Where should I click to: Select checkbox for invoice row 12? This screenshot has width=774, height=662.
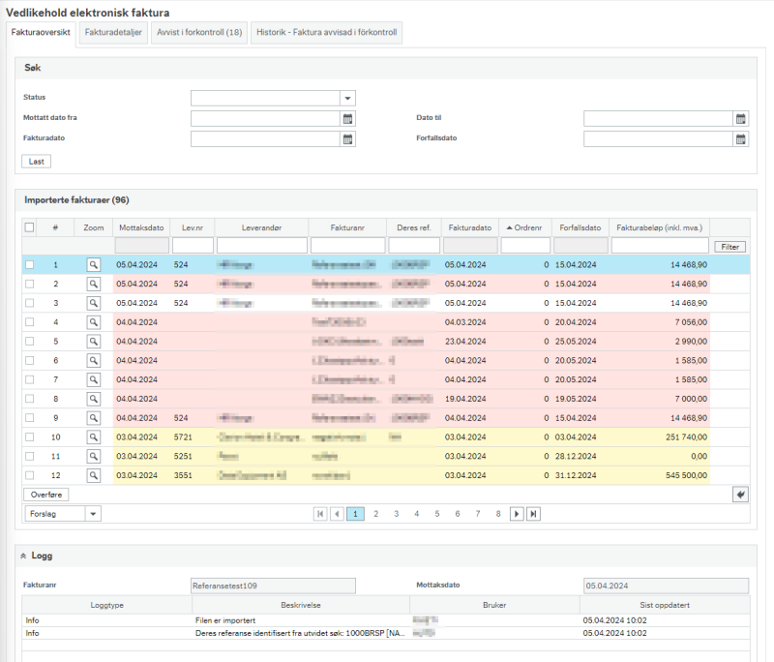coord(30,475)
